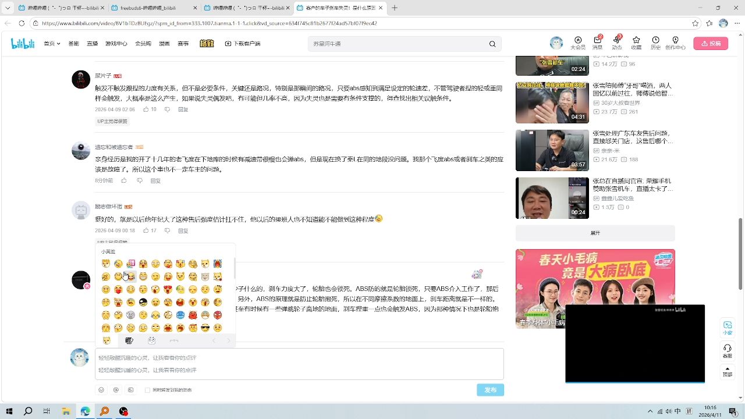Image resolution: width=745 pixels, height=419 pixels.
Task: Click browser refresh icon
Action: click(x=22, y=23)
